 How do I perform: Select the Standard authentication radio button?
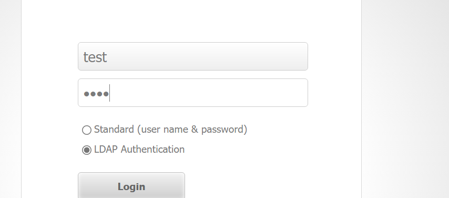[x=87, y=130]
